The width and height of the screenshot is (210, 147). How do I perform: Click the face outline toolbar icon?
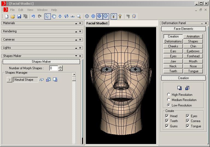coord(134,16)
